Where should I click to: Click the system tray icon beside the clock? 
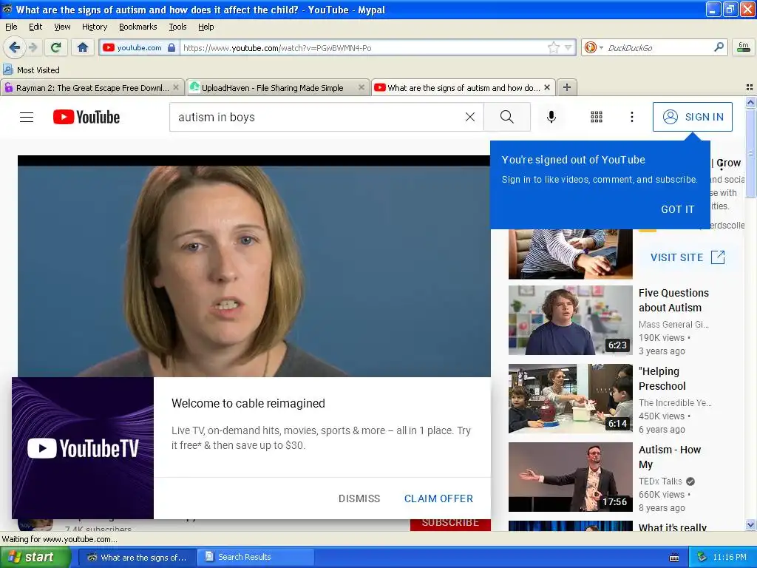702,558
